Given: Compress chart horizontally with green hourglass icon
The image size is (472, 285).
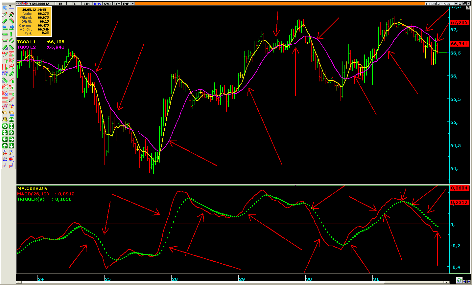Looking at the screenshot, I should pos(12,126).
